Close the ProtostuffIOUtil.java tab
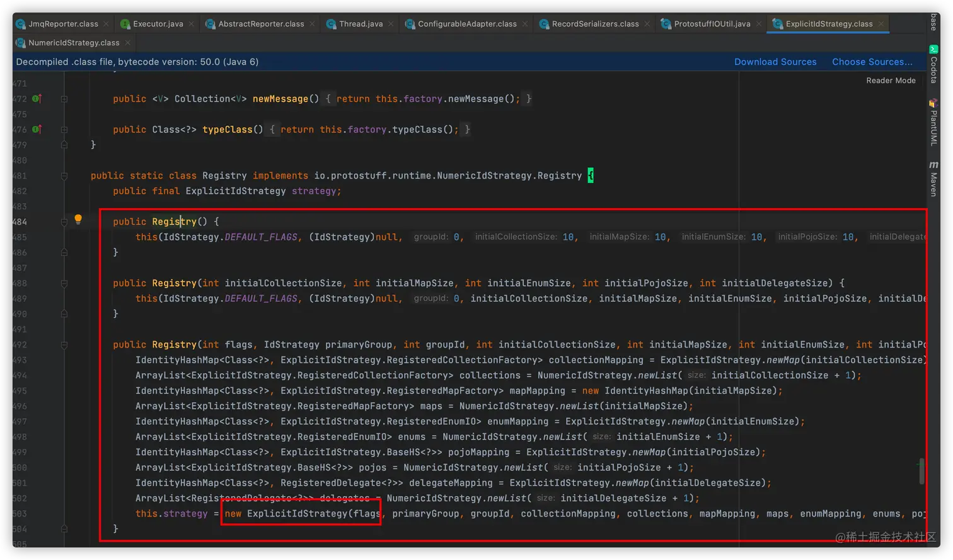Screen dimensions: 953x560 point(758,24)
